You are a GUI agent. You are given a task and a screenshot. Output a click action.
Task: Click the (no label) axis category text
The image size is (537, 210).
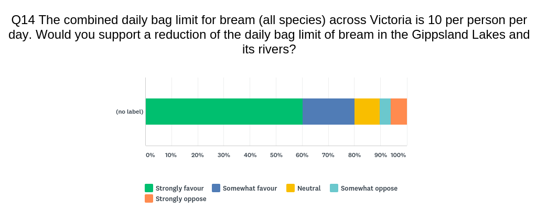(x=130, y=112)
